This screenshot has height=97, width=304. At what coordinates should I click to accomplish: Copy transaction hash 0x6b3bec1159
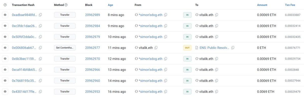click(40, 59)
